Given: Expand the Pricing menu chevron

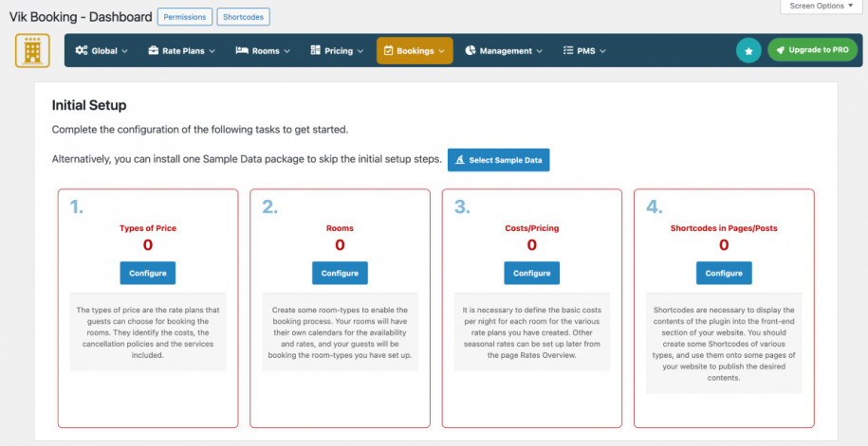Looking at the screenshot, I should pyautogui.click(x=360, y=51).
